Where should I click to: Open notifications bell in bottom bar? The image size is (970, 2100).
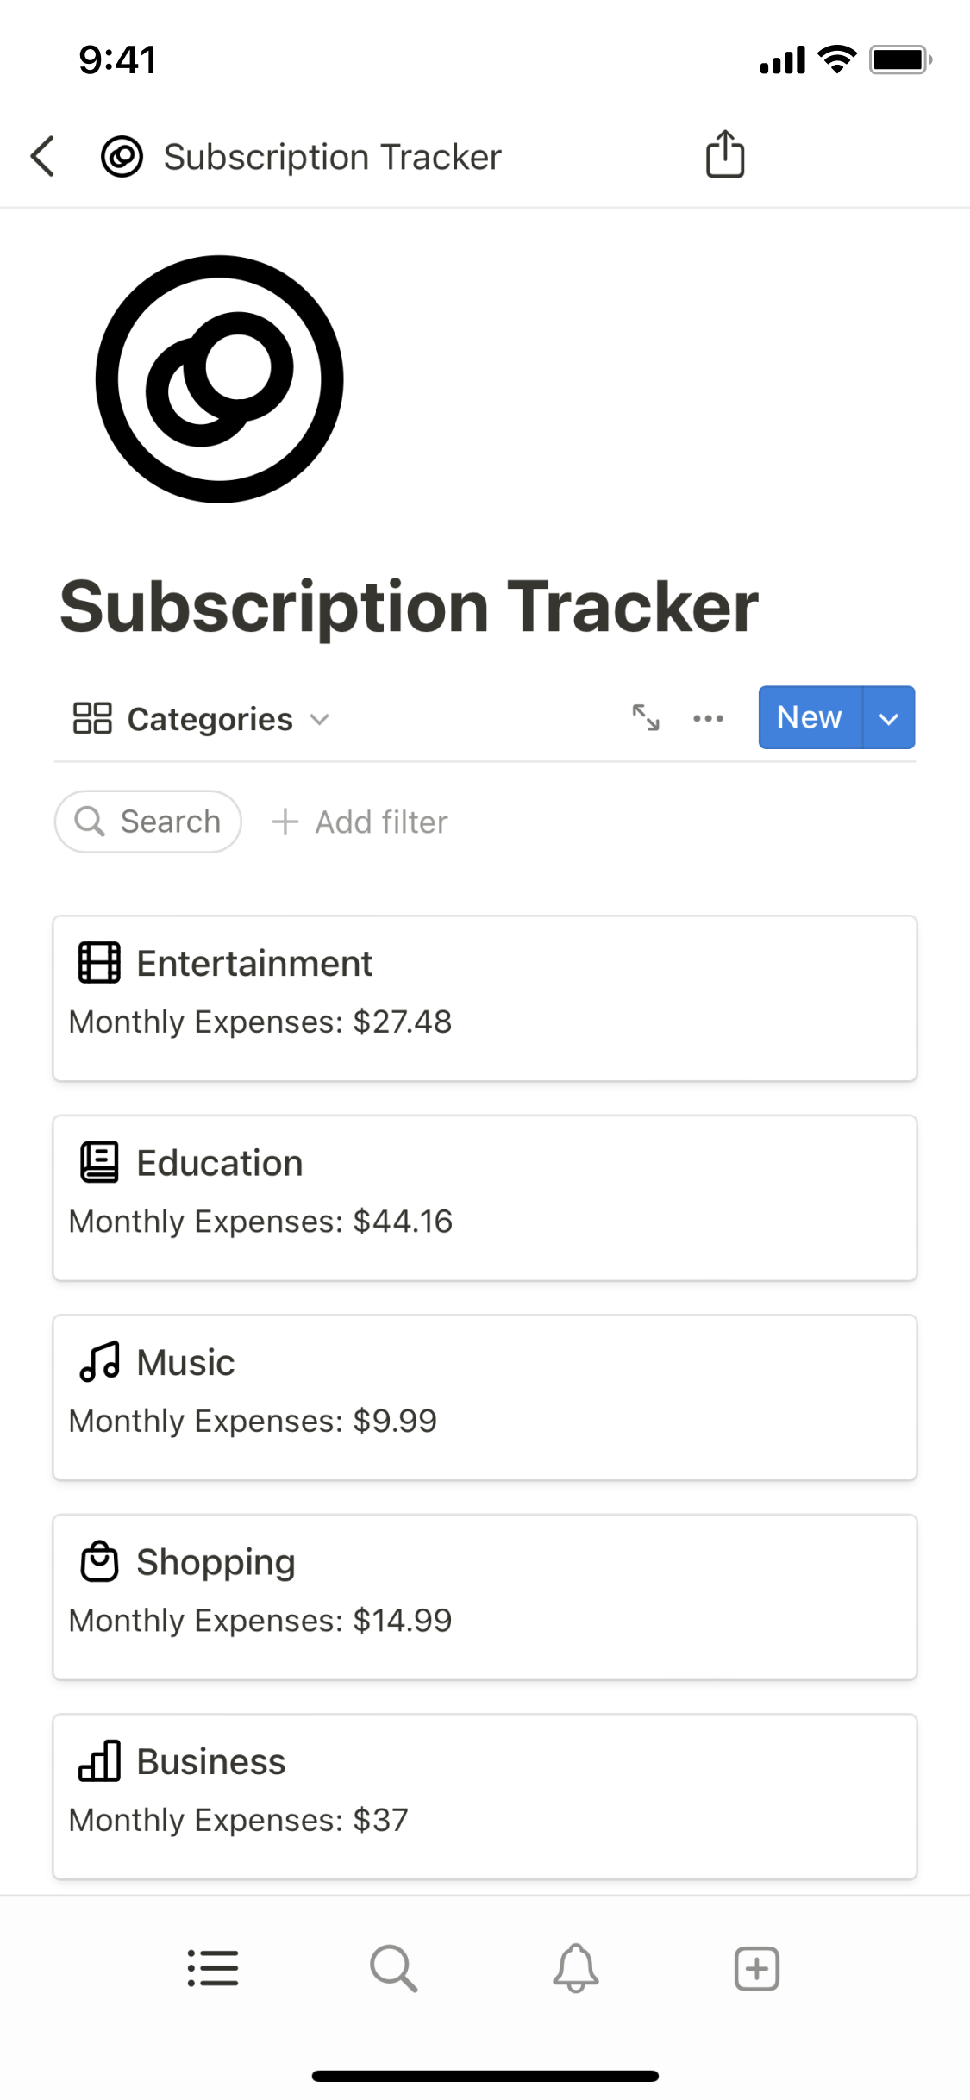(575, 1968)
